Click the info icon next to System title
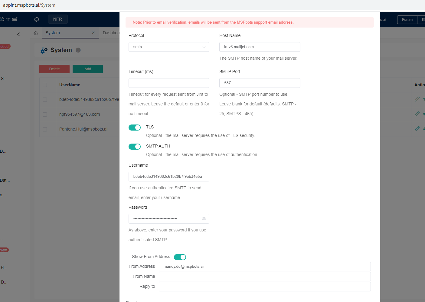Viewport: 425px width, 302px height. pos(78,50)
